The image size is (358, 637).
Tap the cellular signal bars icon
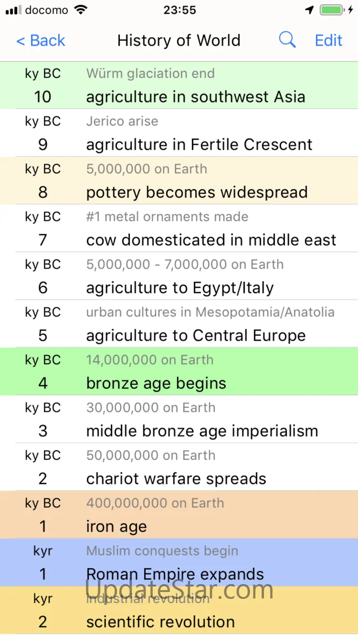pos(13,10)
